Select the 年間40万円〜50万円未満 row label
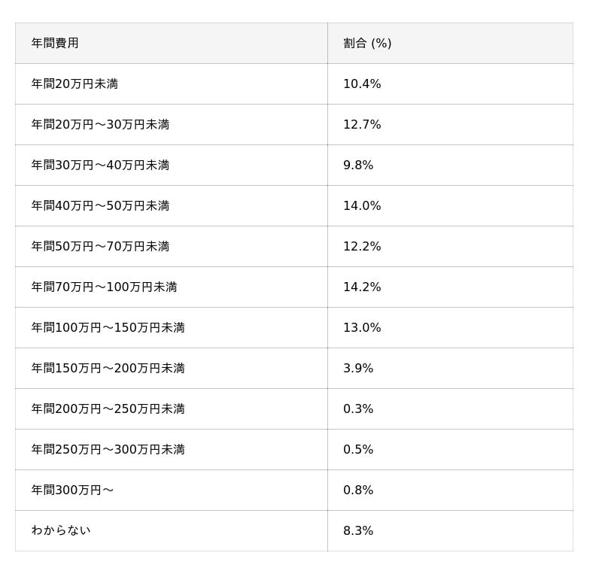 [x=100, y=206]
